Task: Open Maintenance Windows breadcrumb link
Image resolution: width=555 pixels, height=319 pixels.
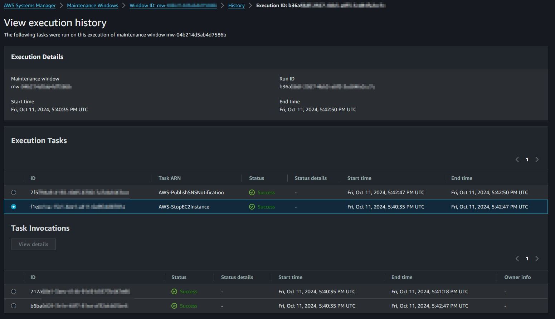Action: pyautogui.click(x=92, y=5)
